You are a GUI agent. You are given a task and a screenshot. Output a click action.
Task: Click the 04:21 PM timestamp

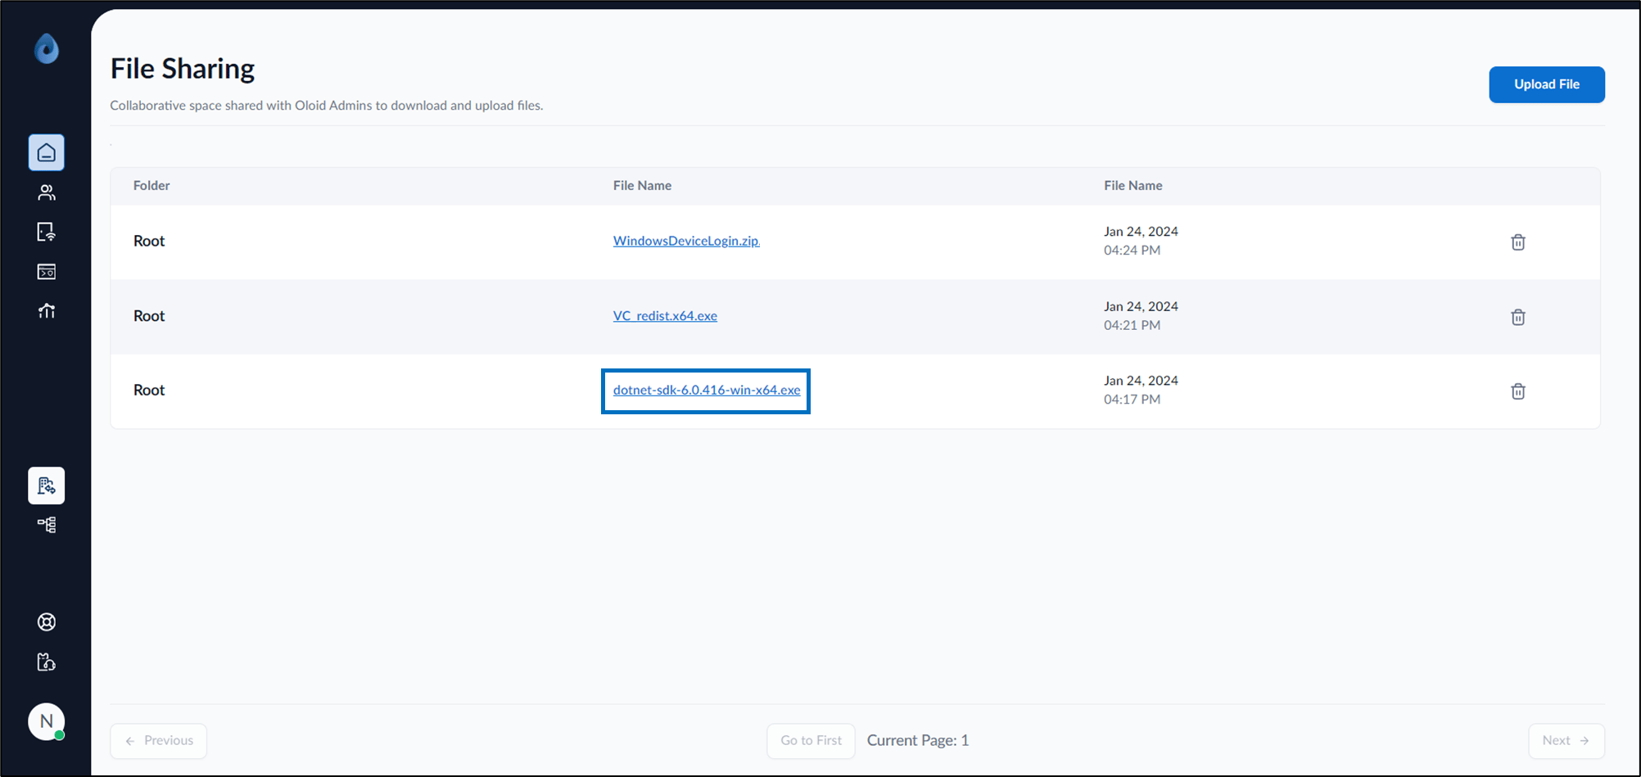pyautogui.click(x=1132, y=325)
